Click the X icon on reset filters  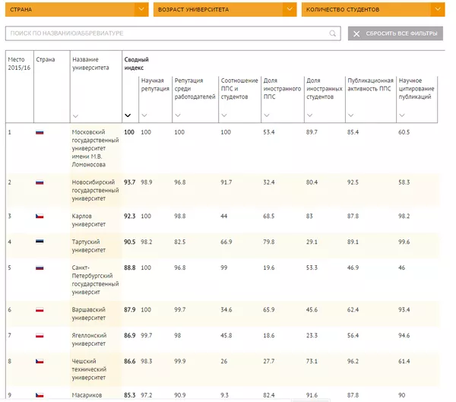tap(356, 34)
